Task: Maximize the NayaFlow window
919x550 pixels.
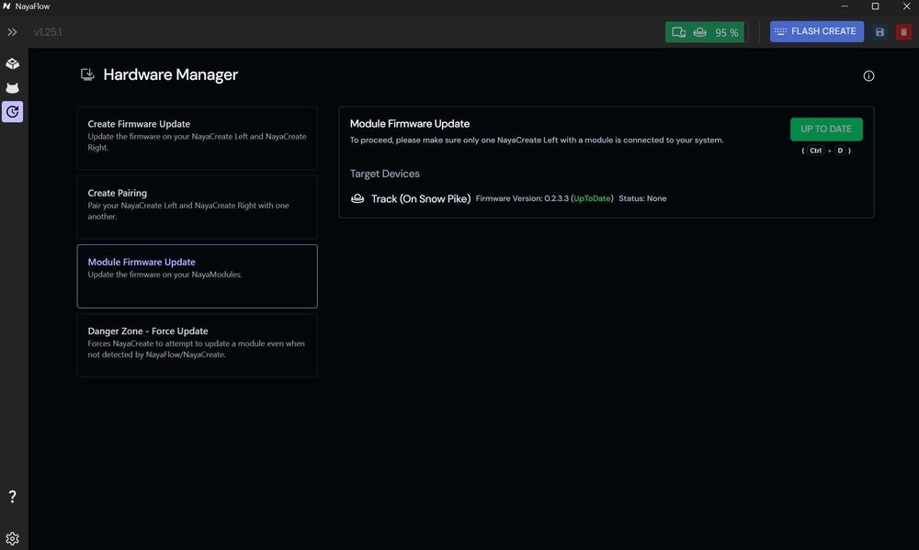Action: (875, 6)
